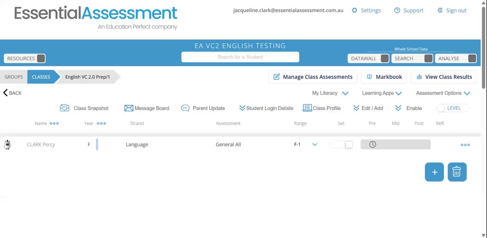This screenshot has width=487, height=238.
Task: Open the Settings gear icon
Action: pos(355,10)
